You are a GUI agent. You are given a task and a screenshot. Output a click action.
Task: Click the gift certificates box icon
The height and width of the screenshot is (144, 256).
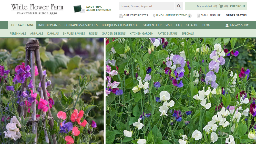pyautogui.click(x=121, y=16)
